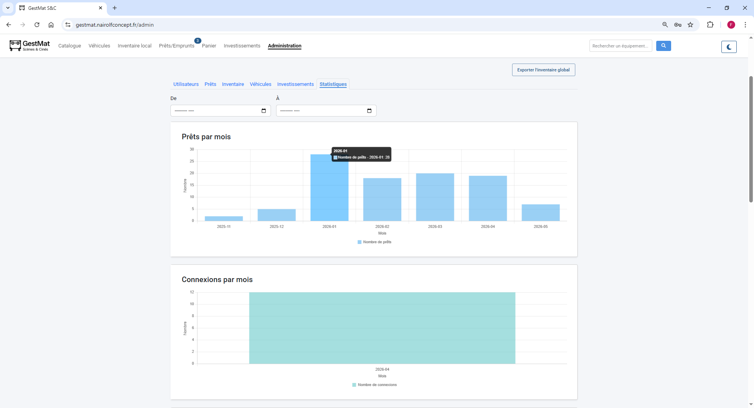Click Connexions par mois heading
Image resolution: width=754 pixels, height=408 pixels.
(x=217, y=280)
